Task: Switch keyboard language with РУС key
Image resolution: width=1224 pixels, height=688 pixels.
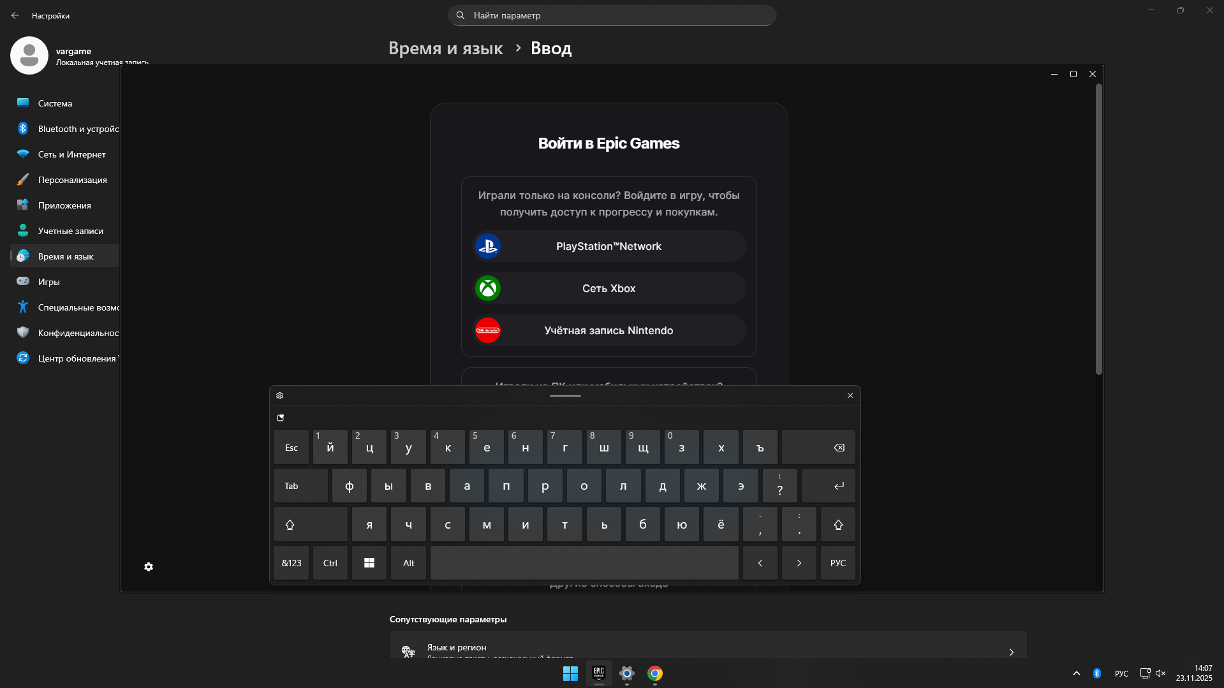Action: [x=838, y=563]
